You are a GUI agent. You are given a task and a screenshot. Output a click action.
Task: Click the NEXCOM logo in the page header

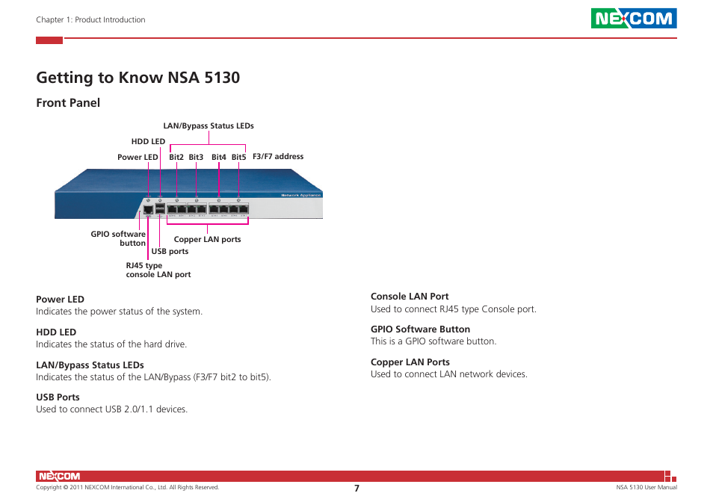[634, 18]
